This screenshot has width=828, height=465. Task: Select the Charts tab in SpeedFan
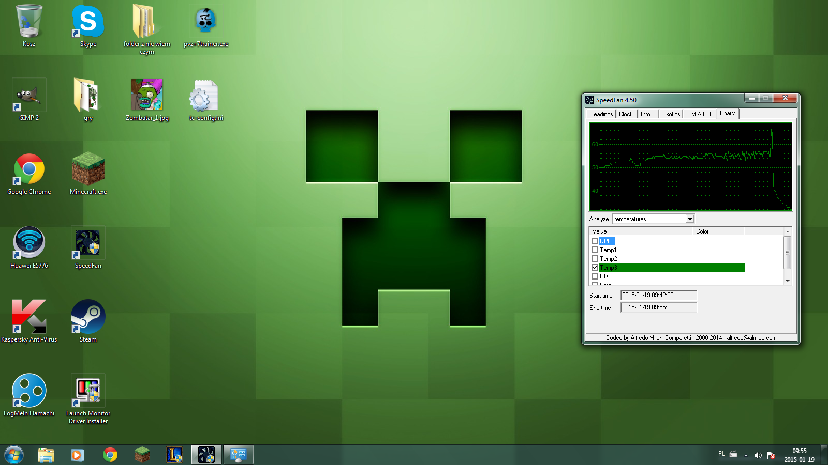tap(728, 113)
